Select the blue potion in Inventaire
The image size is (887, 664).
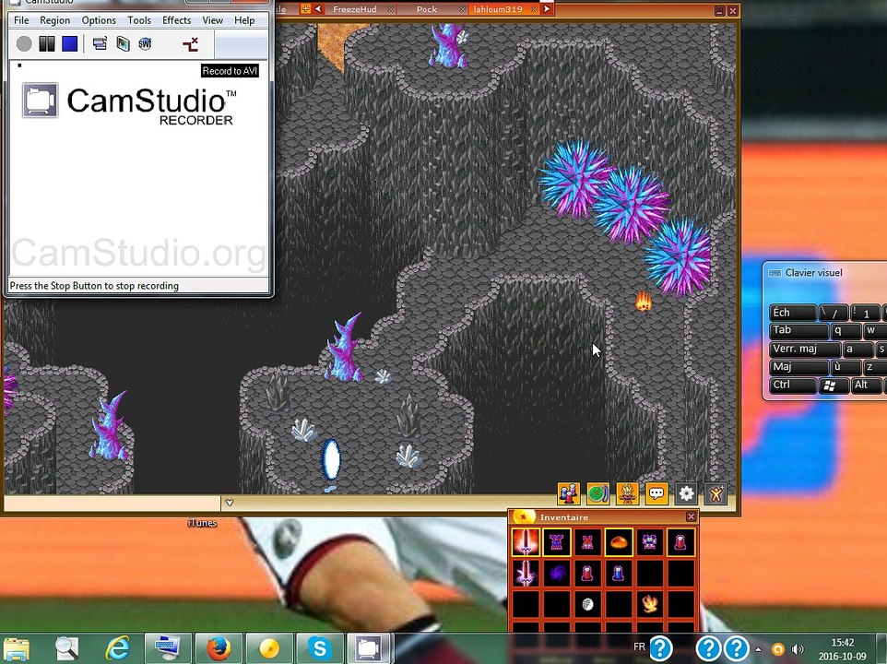pyautogui.click(x=619, y=573)
